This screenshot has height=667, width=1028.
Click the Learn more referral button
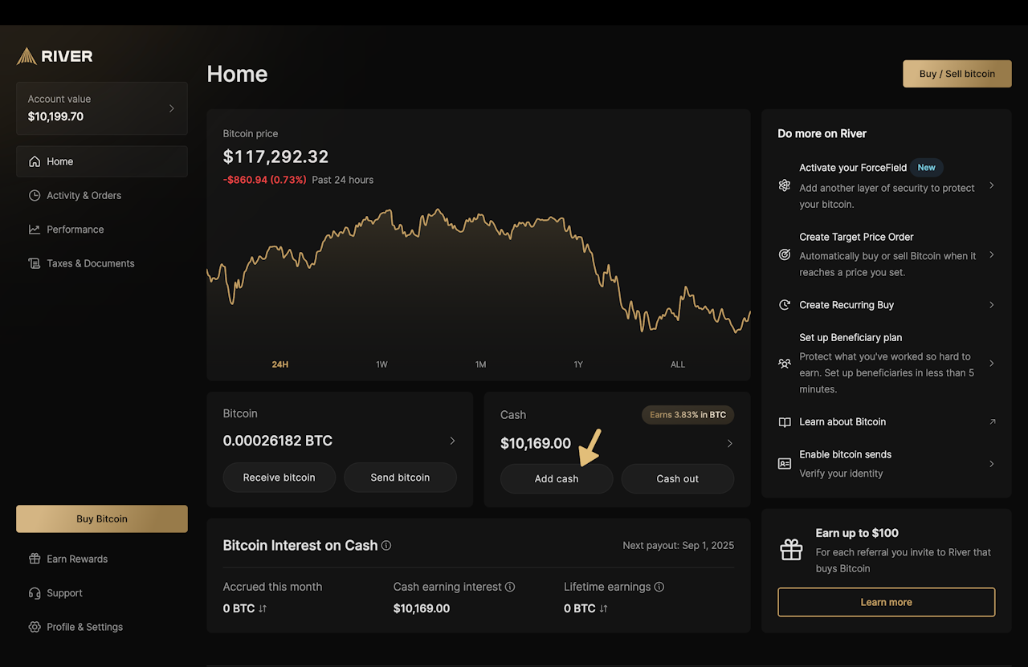(x=887, y=602)
